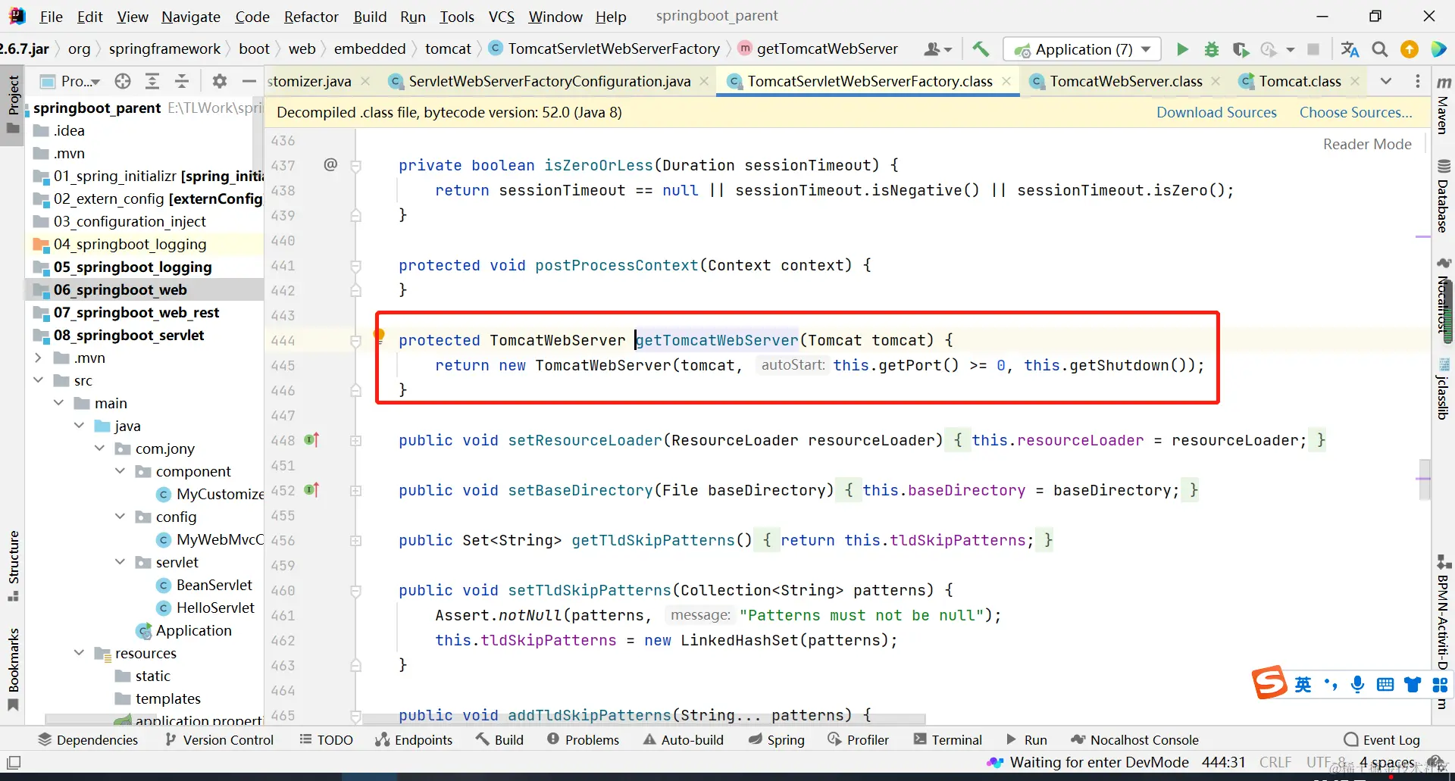
Task: Click the override gutter icon at line 452
Action: tap(312, 489)
